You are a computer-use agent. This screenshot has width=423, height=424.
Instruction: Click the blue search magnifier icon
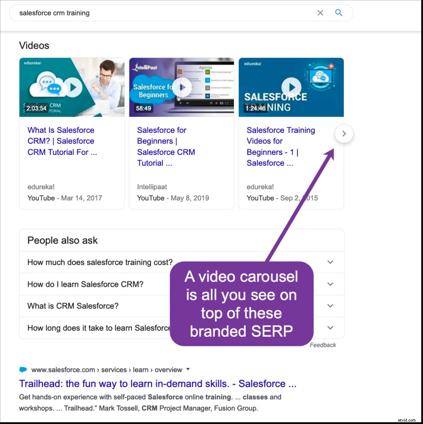(339, 13)
